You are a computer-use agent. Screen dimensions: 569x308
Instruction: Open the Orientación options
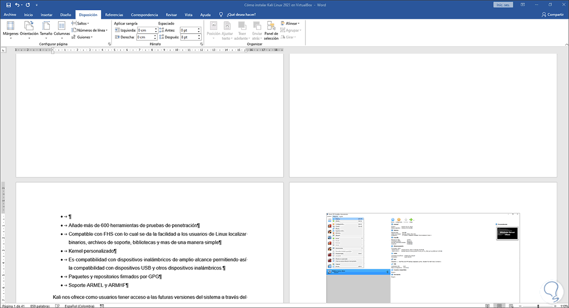coord(29,29)
